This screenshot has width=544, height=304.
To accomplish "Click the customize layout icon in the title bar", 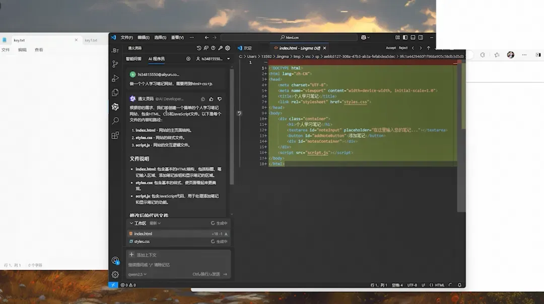I will click(x=397, y=37).
